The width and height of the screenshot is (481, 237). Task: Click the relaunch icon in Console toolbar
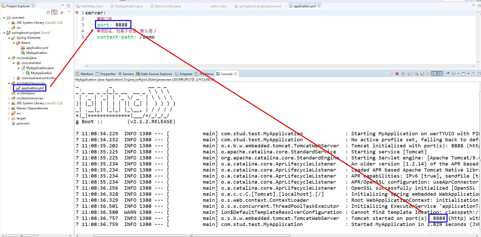(391, 74)
